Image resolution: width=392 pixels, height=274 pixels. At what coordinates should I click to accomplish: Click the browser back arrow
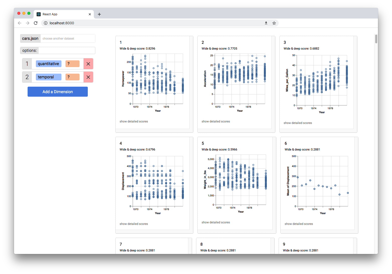pos(20,23)
